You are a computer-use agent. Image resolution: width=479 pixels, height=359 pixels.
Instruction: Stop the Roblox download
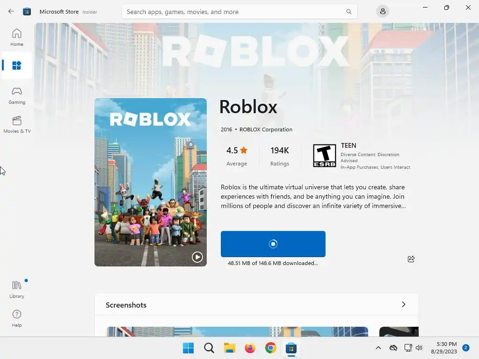tap(273, 244)
